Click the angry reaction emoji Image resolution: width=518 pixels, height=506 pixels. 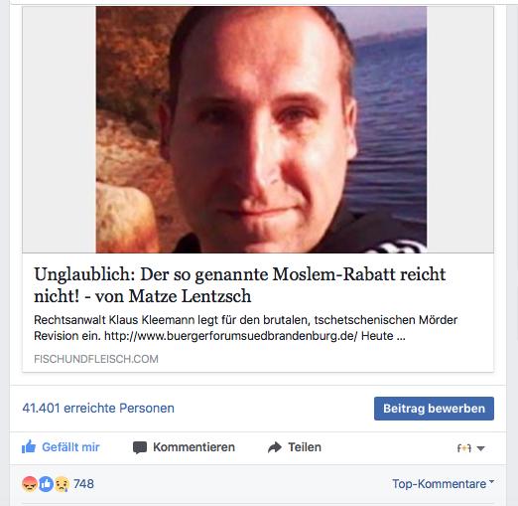click(30, 484)
